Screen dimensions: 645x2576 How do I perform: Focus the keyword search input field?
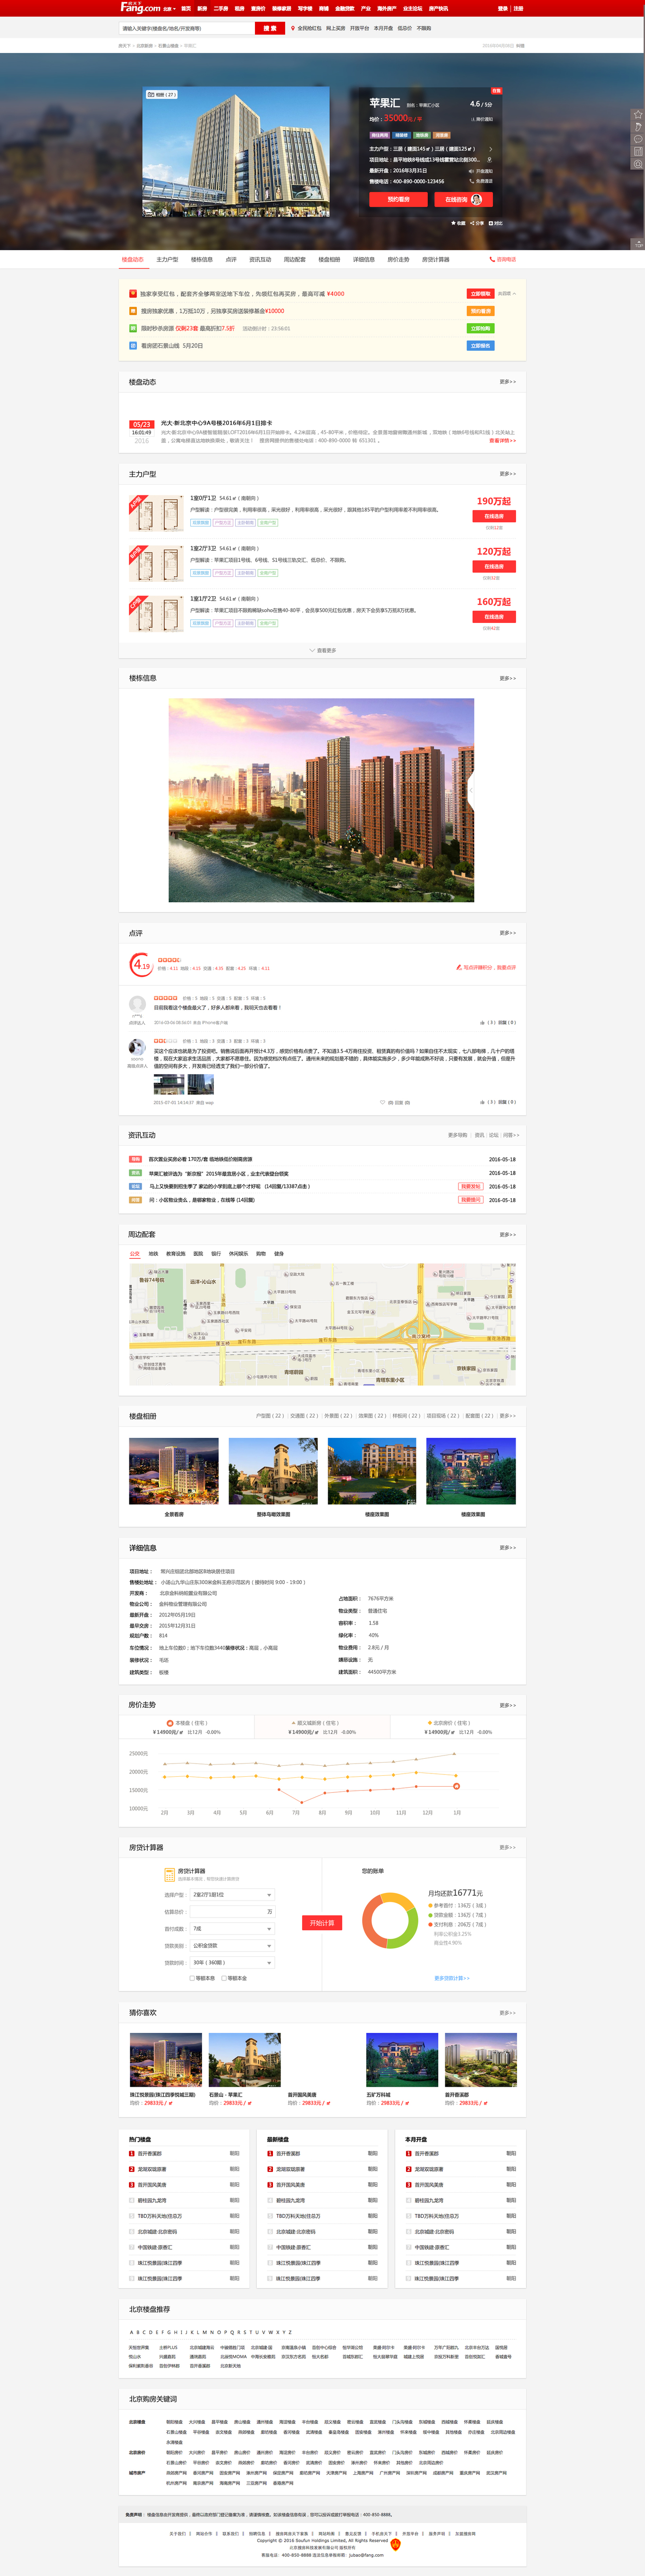(x=187, y=28)
